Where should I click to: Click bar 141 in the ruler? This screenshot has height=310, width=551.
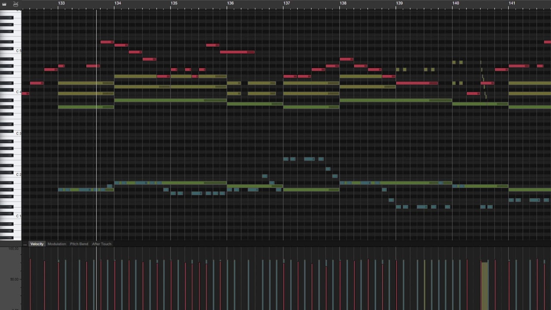coord(512,3)
